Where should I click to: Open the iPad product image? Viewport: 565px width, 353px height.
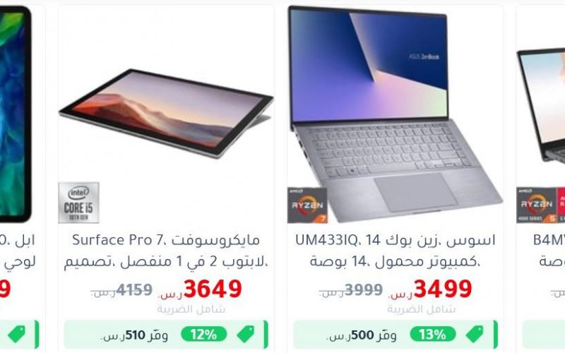[x=16, y=114]
